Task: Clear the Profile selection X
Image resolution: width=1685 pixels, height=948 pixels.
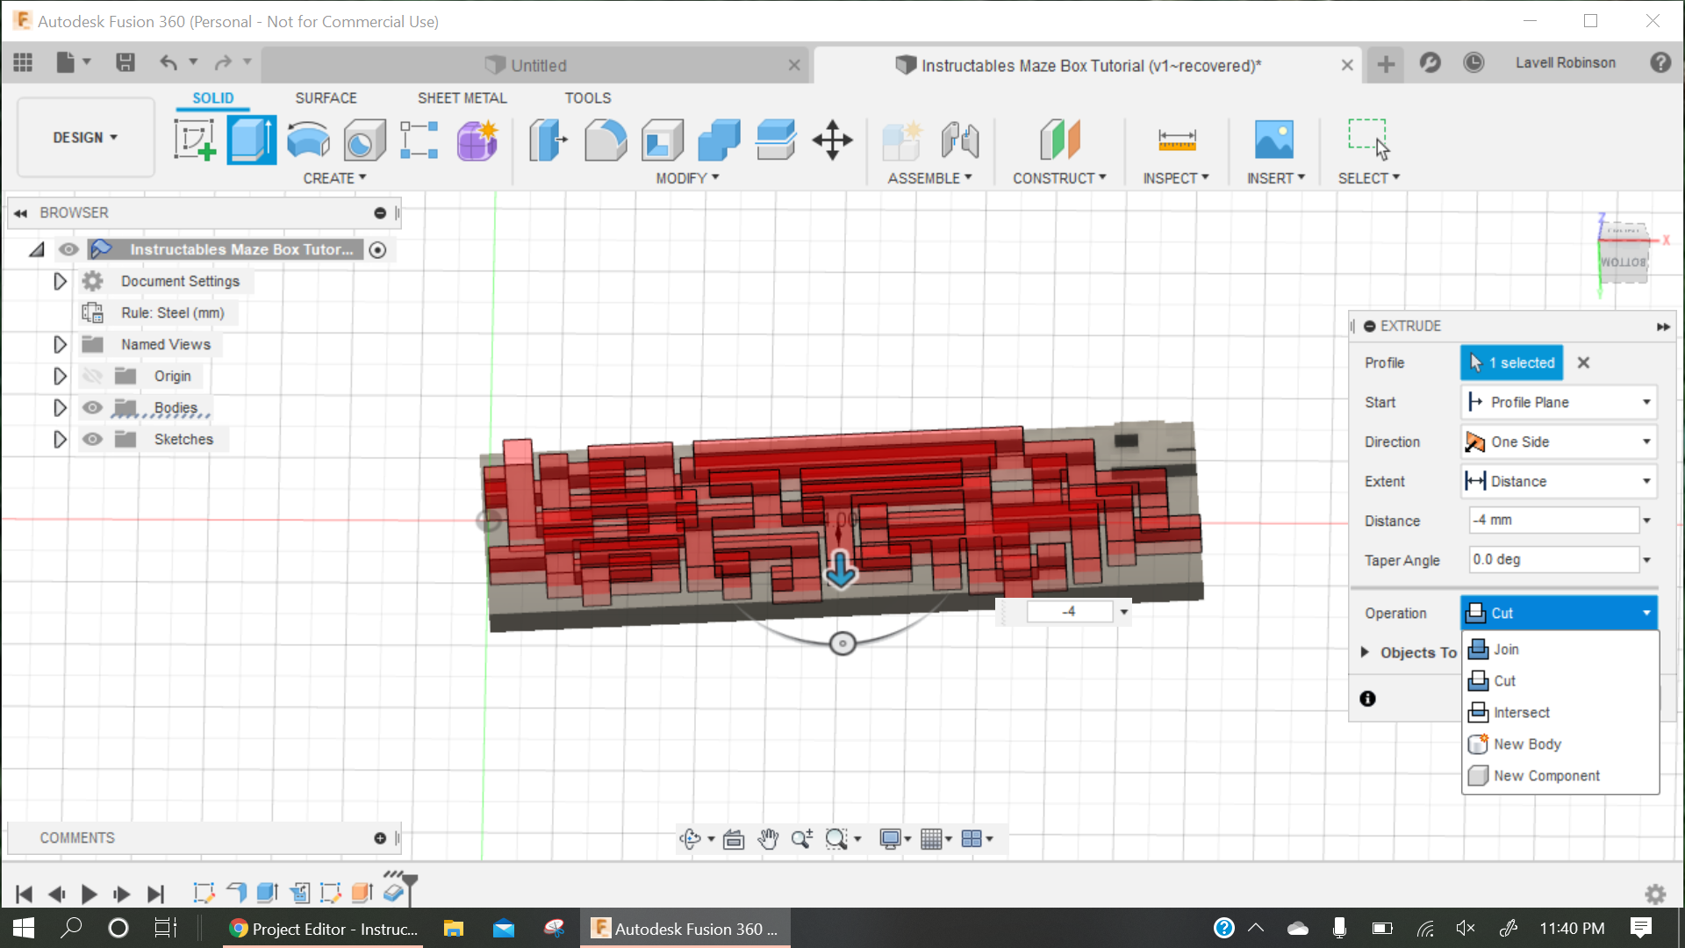Action: click(1583, 363)
